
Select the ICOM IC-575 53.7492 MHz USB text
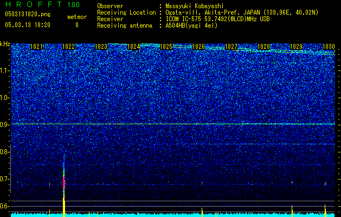tap(218, 19)
